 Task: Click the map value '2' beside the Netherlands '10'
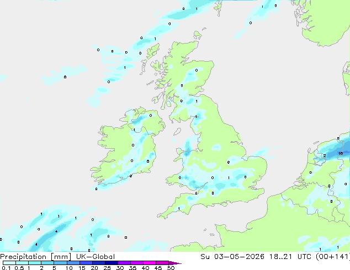click(x=325, y=156)
